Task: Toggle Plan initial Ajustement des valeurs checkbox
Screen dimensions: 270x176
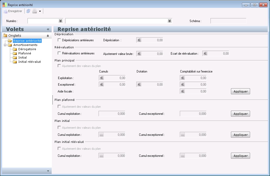Action: (59, 127)
